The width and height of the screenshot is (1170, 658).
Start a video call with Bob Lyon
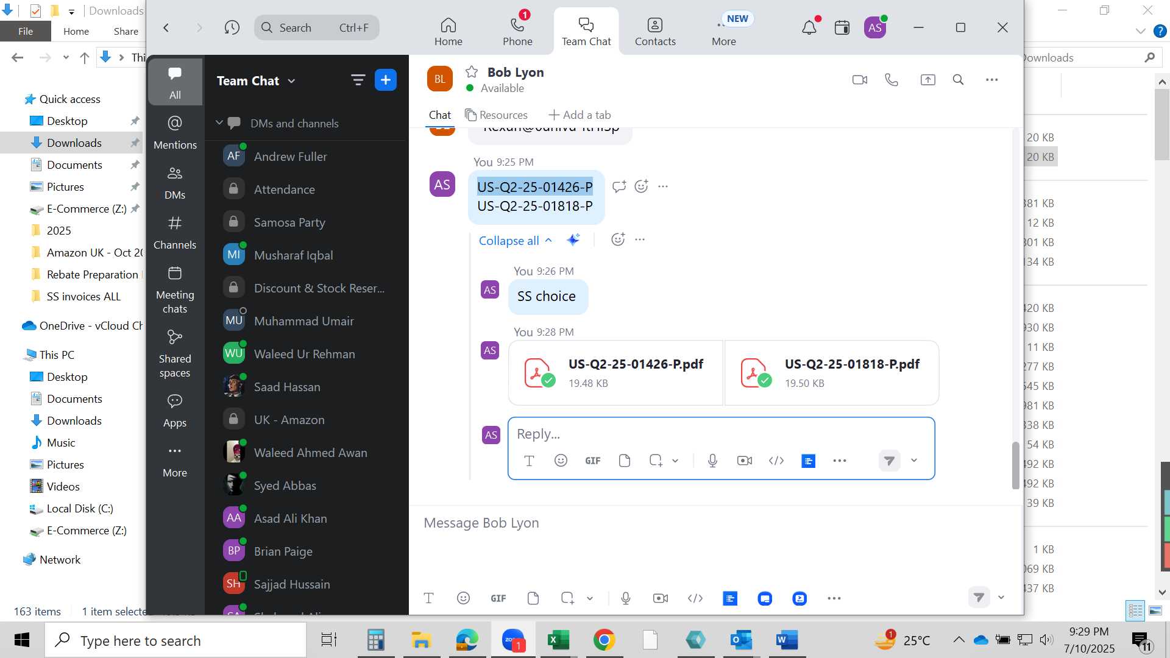[x=859, y=80]
